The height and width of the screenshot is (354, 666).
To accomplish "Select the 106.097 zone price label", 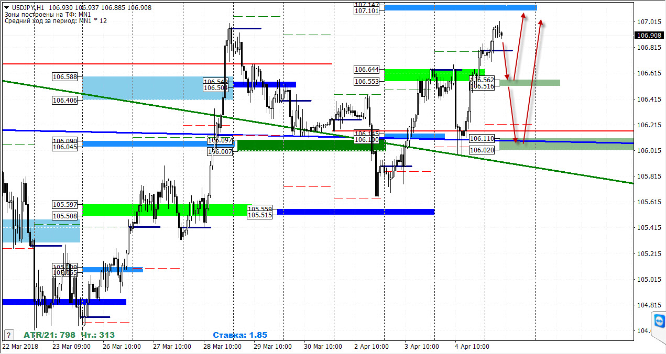I will tap(220, 140).
